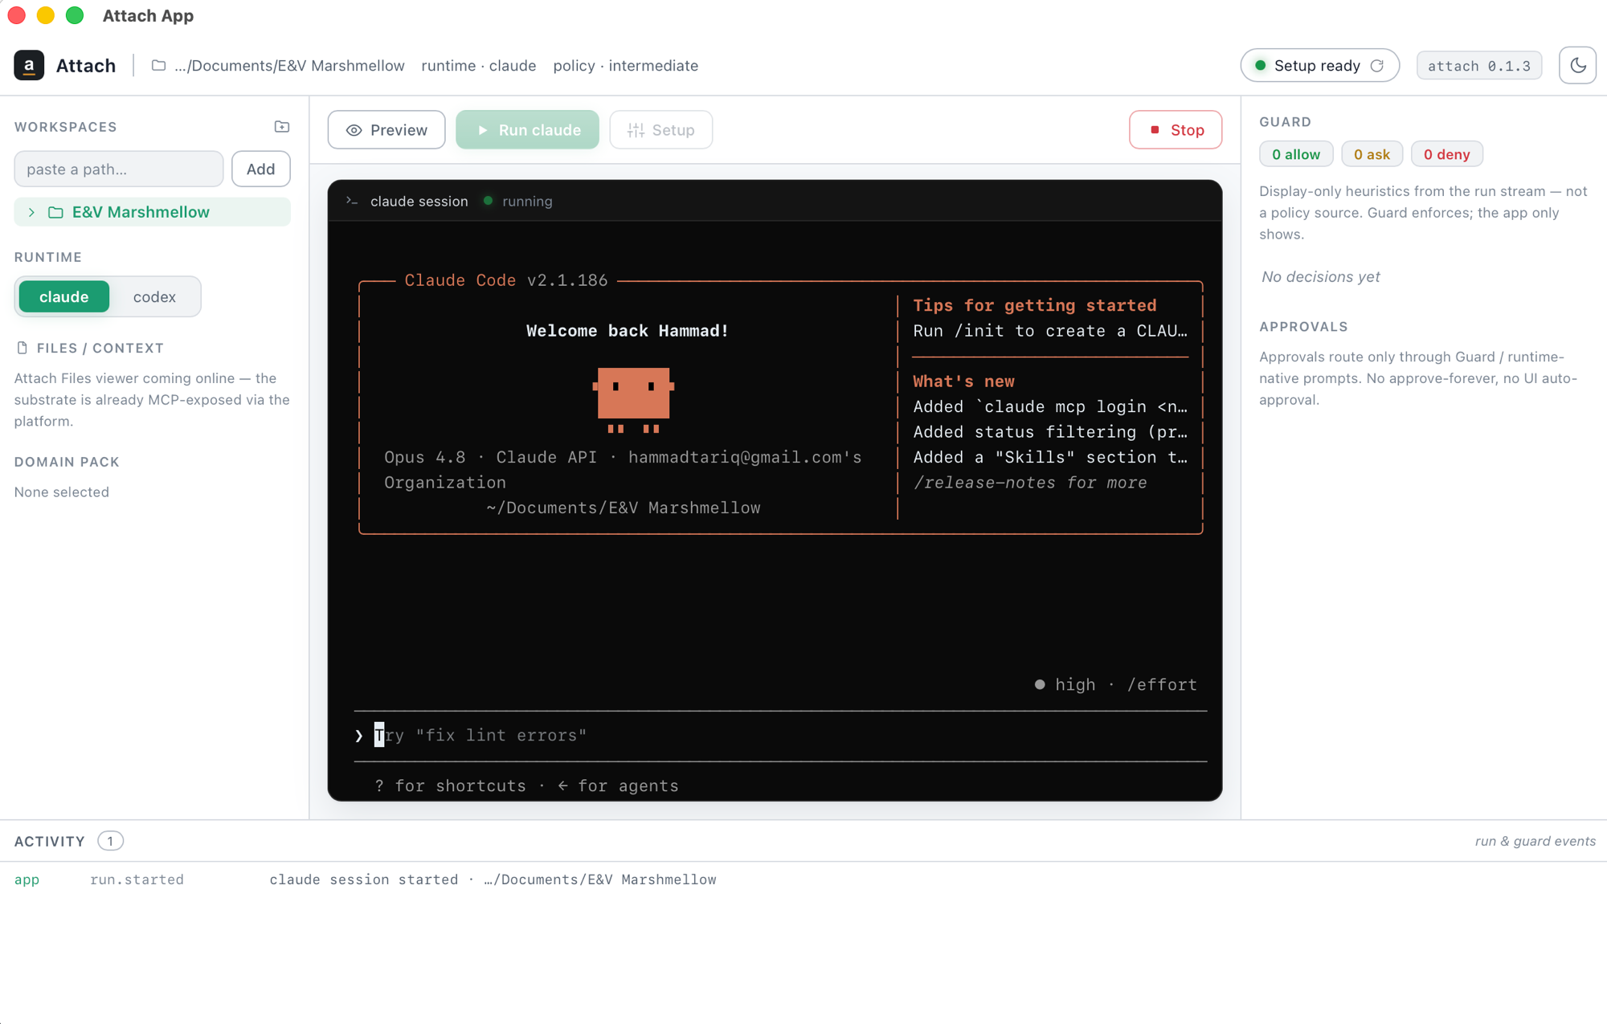Click the claude session title text
This screenshot has height=1024, width=1607.
tap(419, 201)
